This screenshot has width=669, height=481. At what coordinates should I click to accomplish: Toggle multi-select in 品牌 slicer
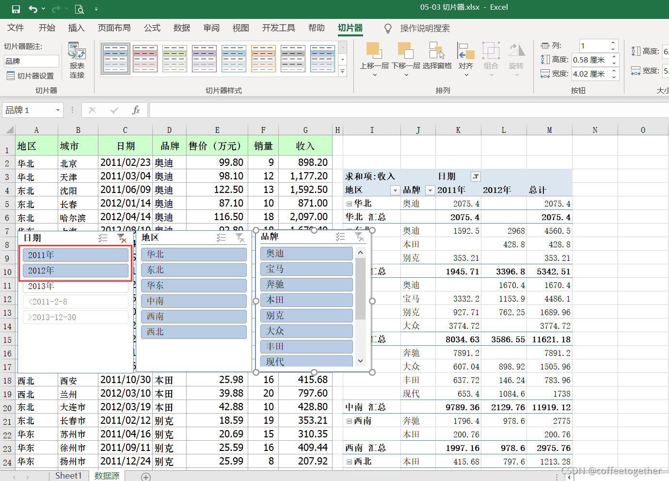point(340,237)
